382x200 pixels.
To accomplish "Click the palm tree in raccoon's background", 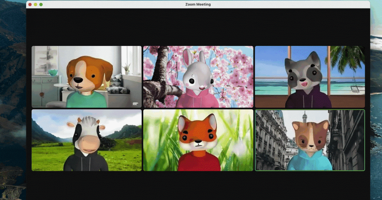I will 347,57.
